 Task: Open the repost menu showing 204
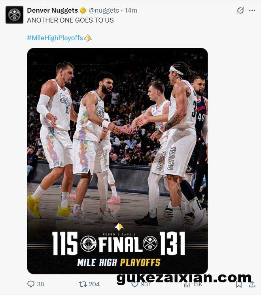coord(83,284)
